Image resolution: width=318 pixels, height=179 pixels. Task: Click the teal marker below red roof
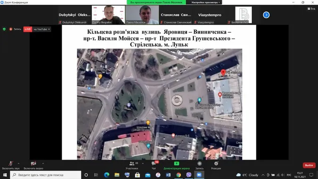(148, 146)
